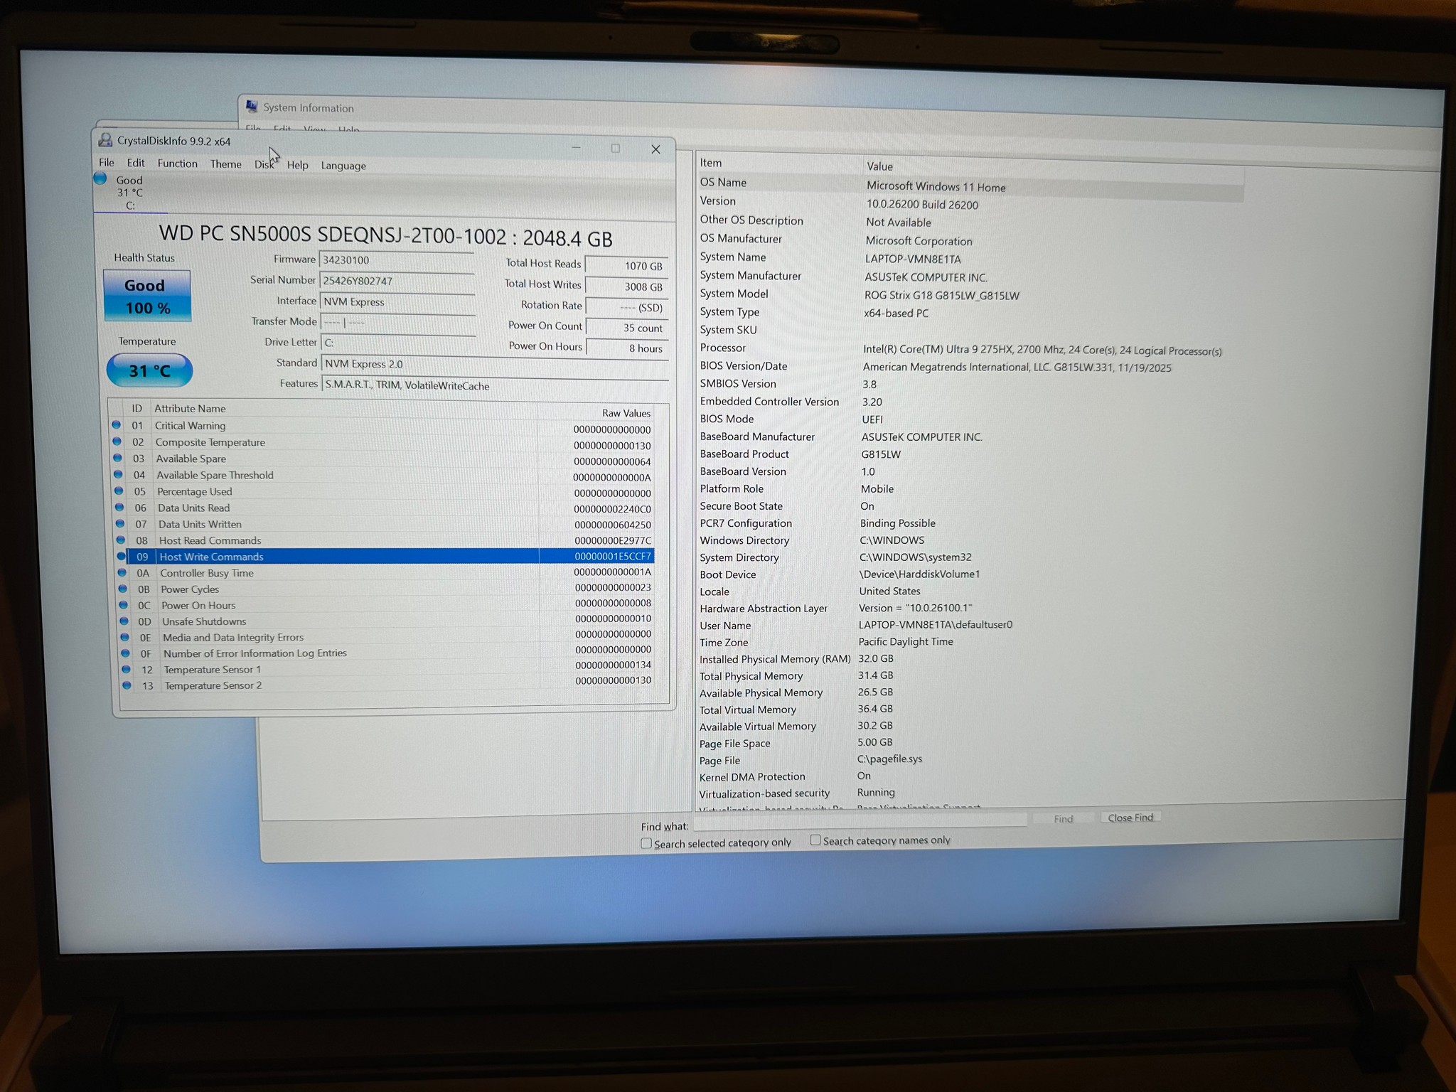The width and height of the screenshot is (1456, 1092).
Task: Click the Value column header in System Information
Action: point(879,166)
